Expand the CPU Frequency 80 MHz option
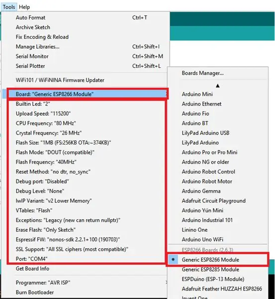275x299 pixels. coord(86,124)
